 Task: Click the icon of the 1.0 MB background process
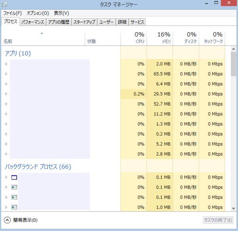[x=14, y=207]
